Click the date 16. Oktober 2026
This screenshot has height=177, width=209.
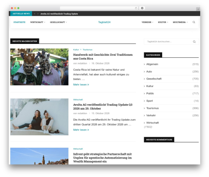pos(100,63)
